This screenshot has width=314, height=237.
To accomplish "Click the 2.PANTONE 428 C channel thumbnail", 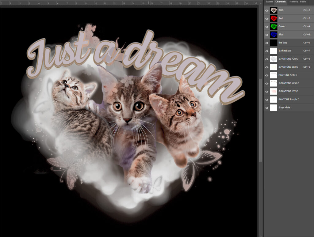I will click(x=274, y=58).
